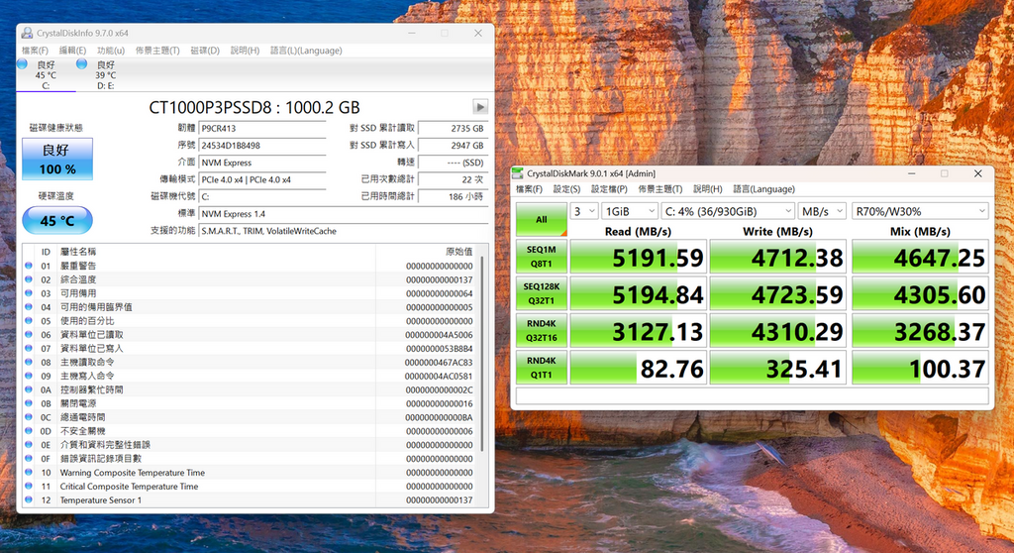Click the firmware field P9CR413

pos(261,128)
